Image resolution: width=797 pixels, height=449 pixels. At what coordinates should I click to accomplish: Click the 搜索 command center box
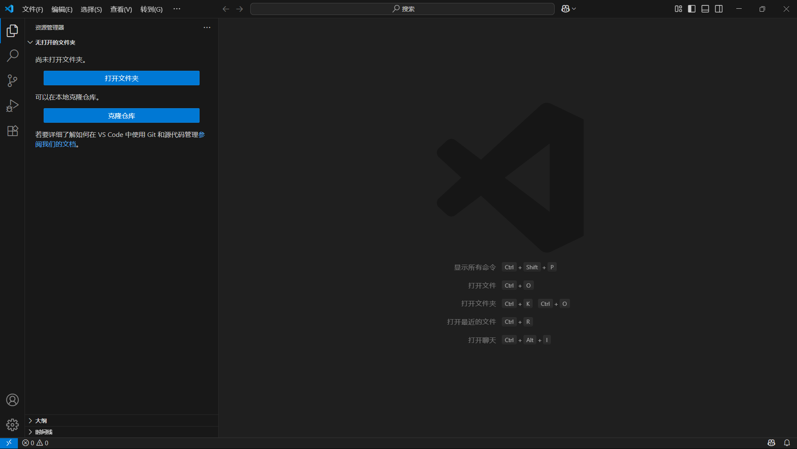[x=402, y=9]
